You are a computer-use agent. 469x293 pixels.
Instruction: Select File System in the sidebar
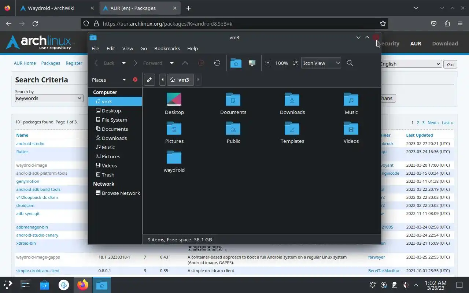(x=115, y=120)
